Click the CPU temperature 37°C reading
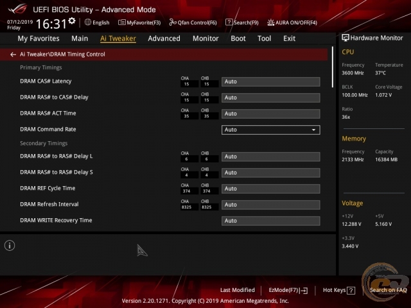Screen dimensions: 411x308 [380, 73]
